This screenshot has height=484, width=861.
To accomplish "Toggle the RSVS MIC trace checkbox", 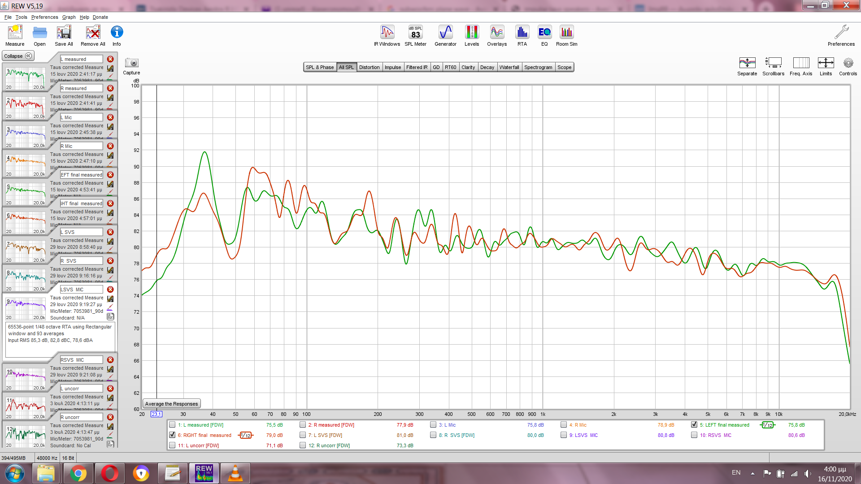I will [x=694, y=435].
